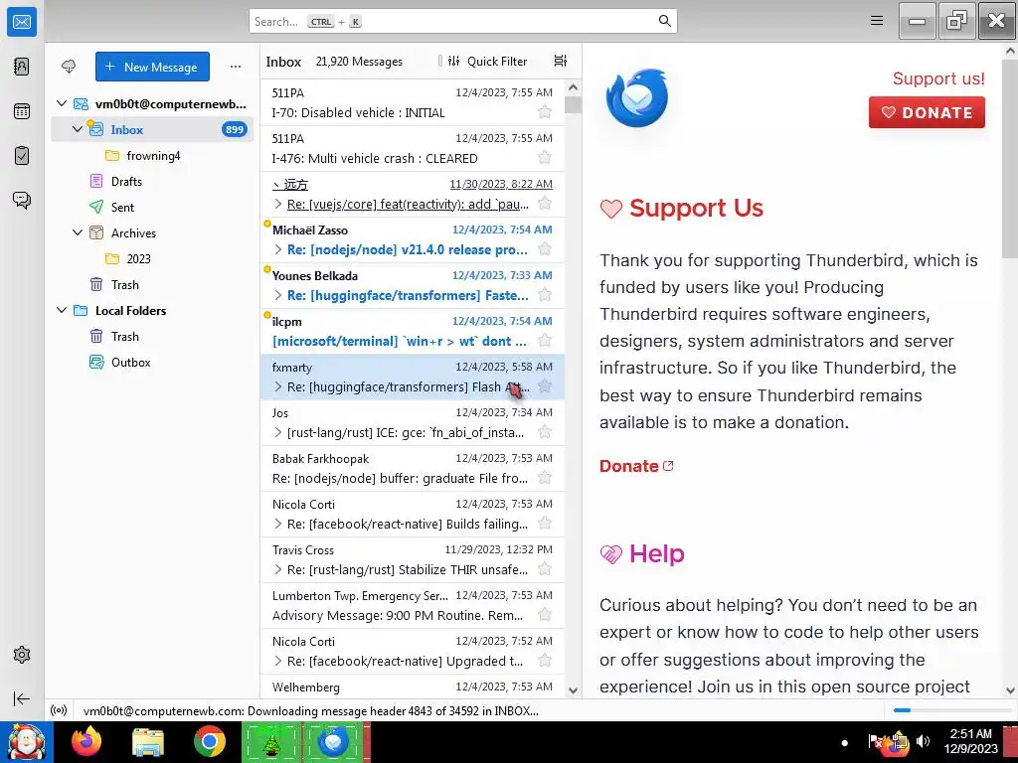Click the red DONATE button
This screenshot has height=763, width=1018.
927,112
